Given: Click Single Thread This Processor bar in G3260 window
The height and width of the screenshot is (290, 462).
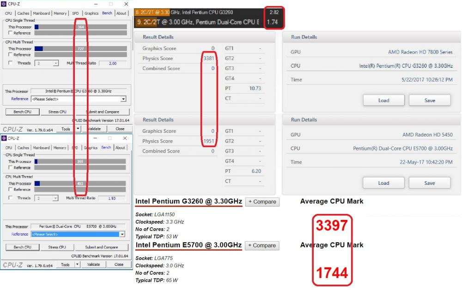Looking at the screenshot, I should point(81,27).
